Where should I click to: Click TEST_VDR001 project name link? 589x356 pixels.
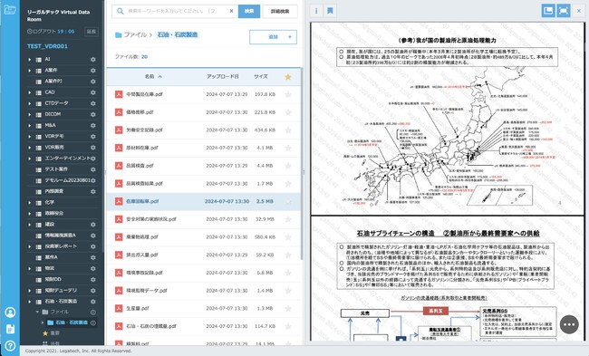click(x=47, y=46)
